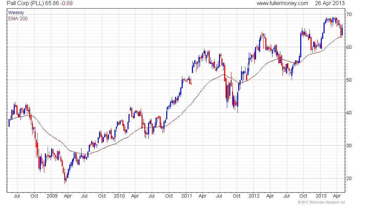Click the 26 Apr 2013 date label
Image resolution: width=377 pixels, height=205 pixels.
point(330,3)
